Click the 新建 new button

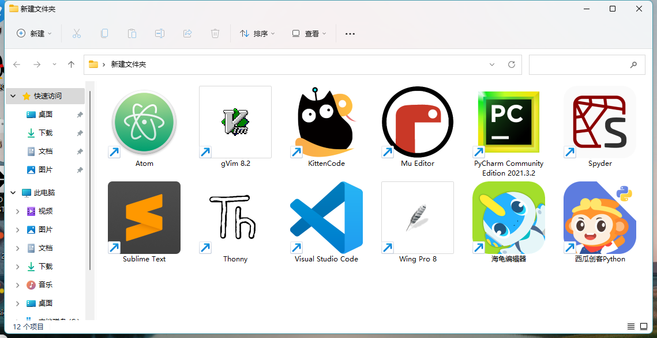34,33
